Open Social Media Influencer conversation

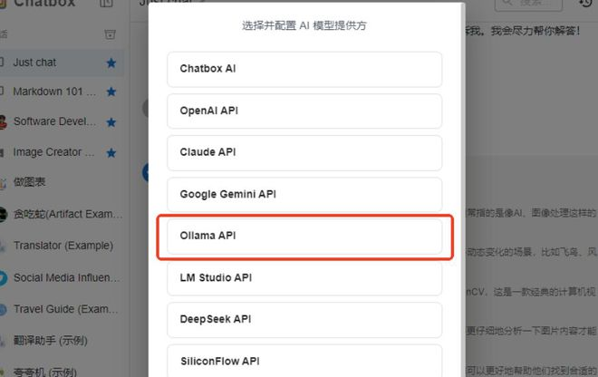(61, 277)
